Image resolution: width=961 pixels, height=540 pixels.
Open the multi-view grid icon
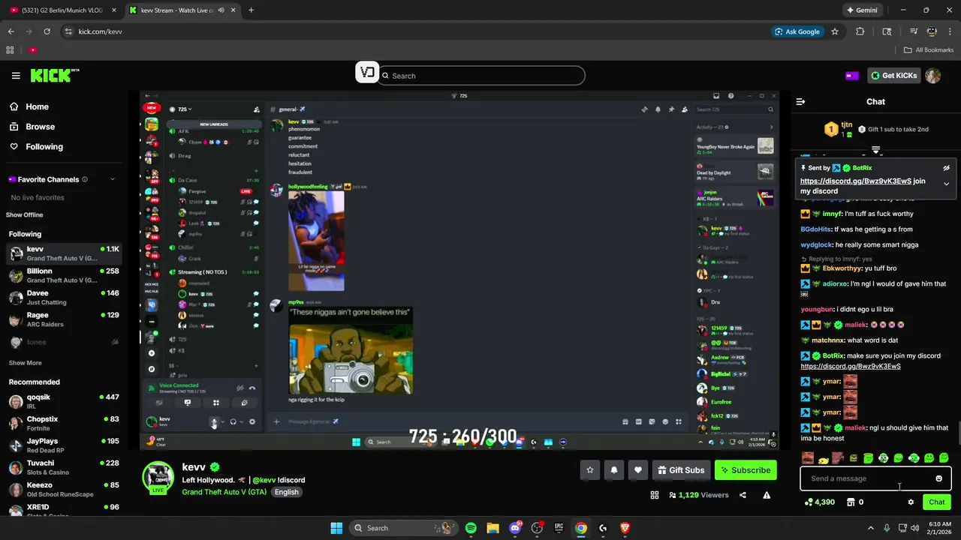pyautogui.click(x=655, y=495)
